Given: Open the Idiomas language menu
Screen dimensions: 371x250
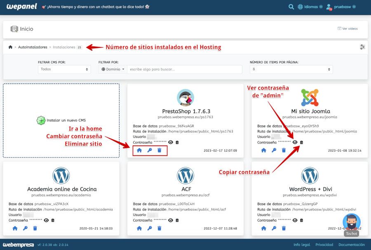Looking at the screenshot, I should click(x=310, y=7).
